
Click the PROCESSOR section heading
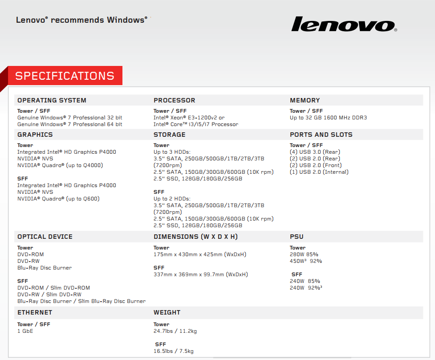coord(175,100)
